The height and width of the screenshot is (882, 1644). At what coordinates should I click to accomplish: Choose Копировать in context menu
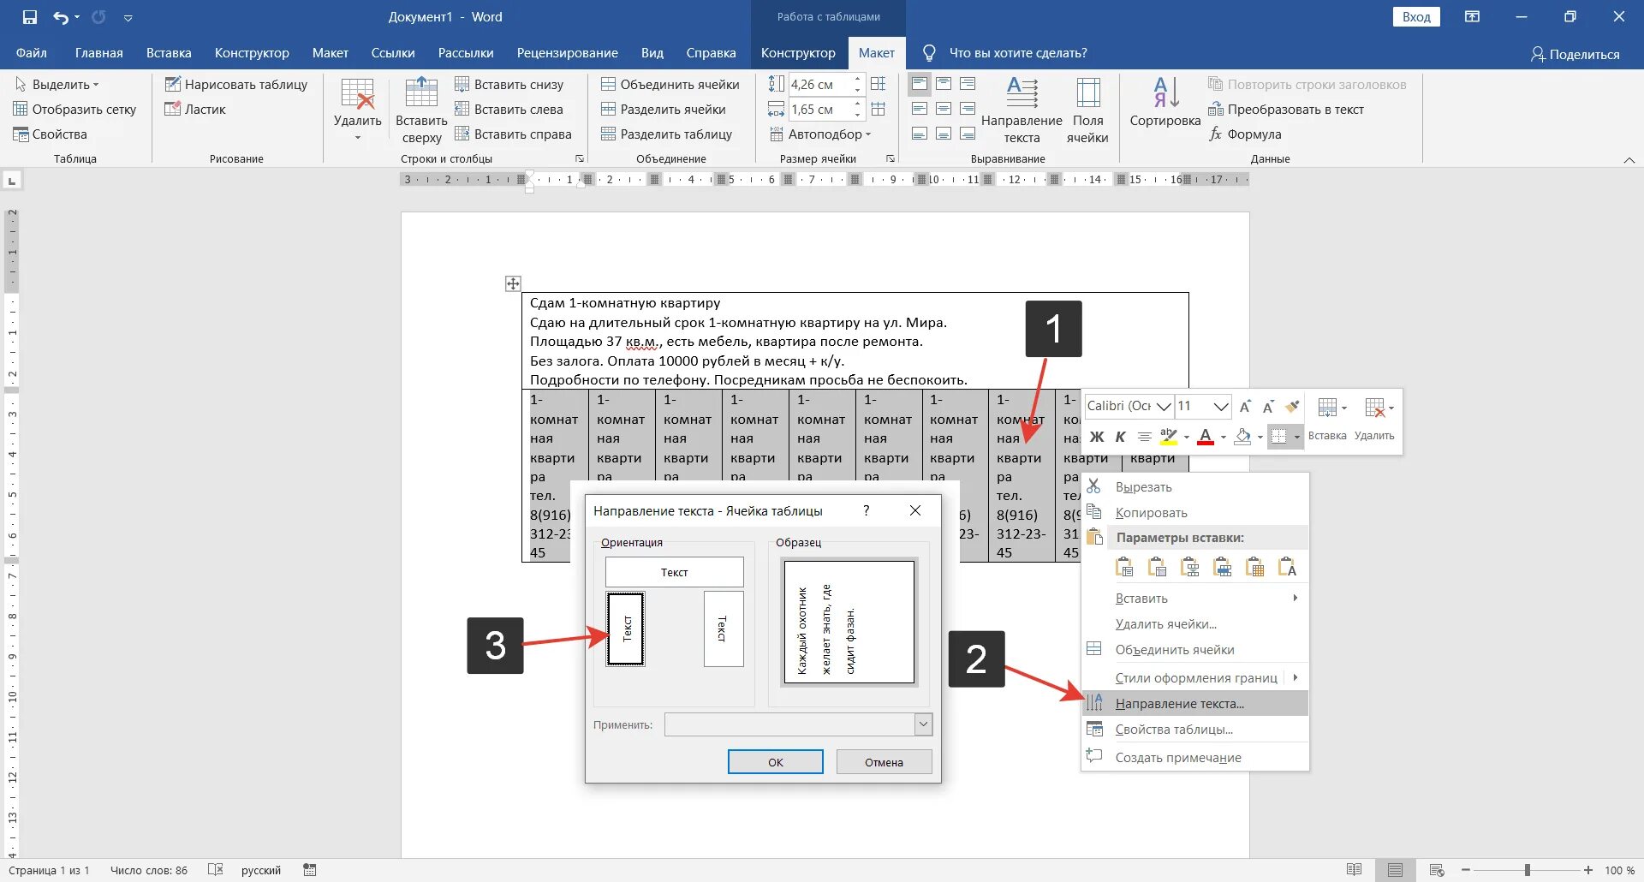(1195, 512)
